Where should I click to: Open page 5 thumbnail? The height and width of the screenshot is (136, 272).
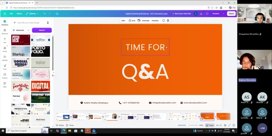pos(127,117)
